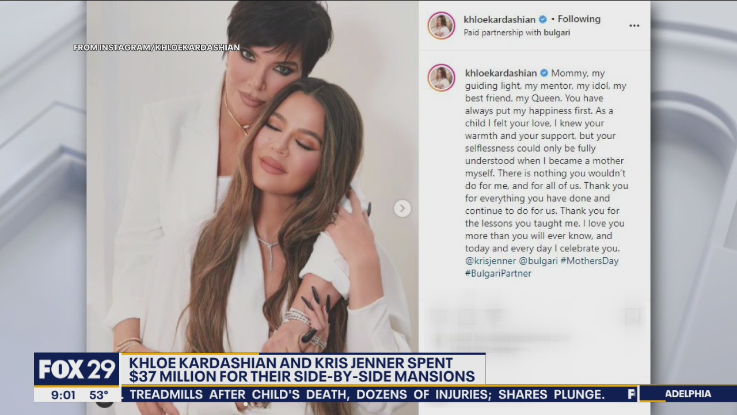Open the Paid partnership with bulgari link
Screen dimensions: 737x415
tap(517, 33)
